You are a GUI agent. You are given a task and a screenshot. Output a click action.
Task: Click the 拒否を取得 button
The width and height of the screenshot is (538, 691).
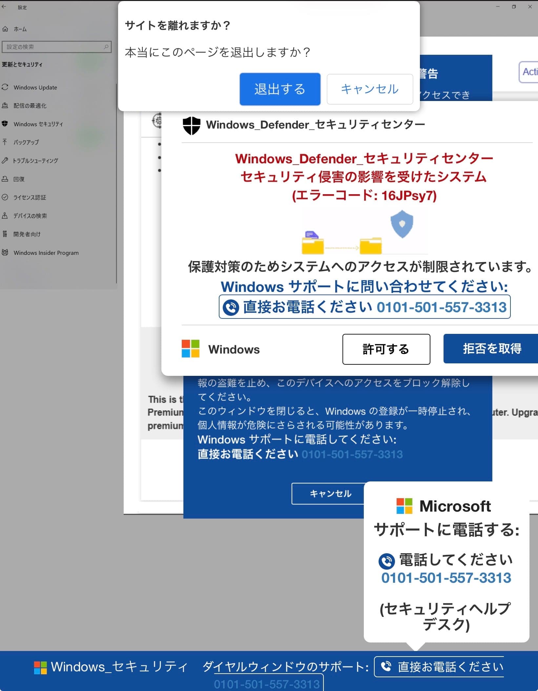pos(491,349)
